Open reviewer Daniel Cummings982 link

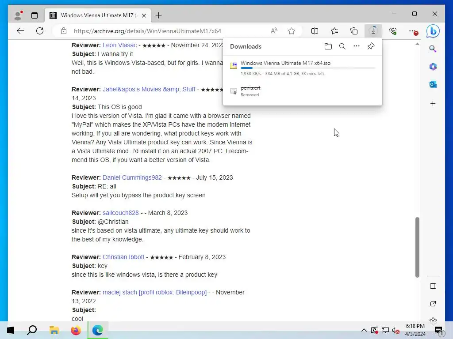(132, 177)
